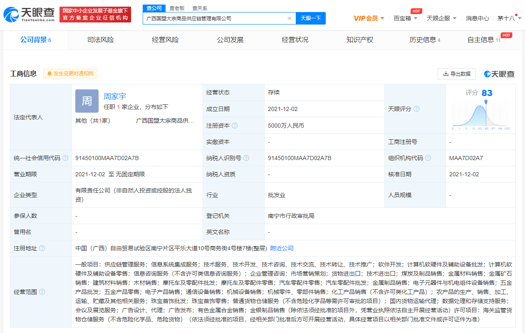Open the VIP会员 dropdown menu
This screenshot has width=525, height=333.
click(x=369, y=18)
